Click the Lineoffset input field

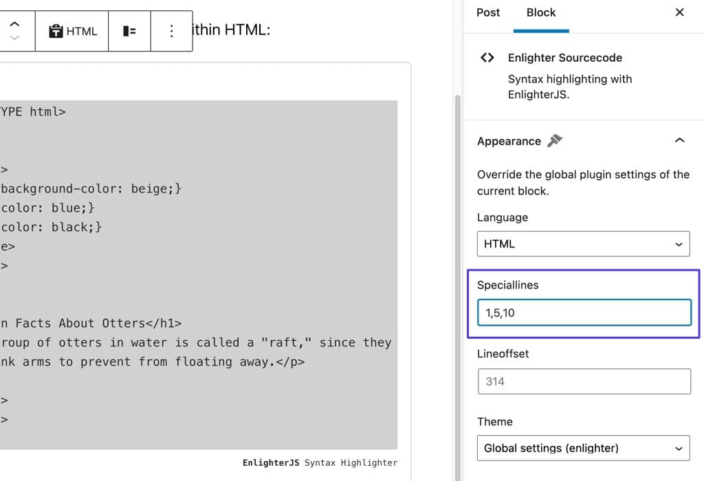[x=584, y=381]
